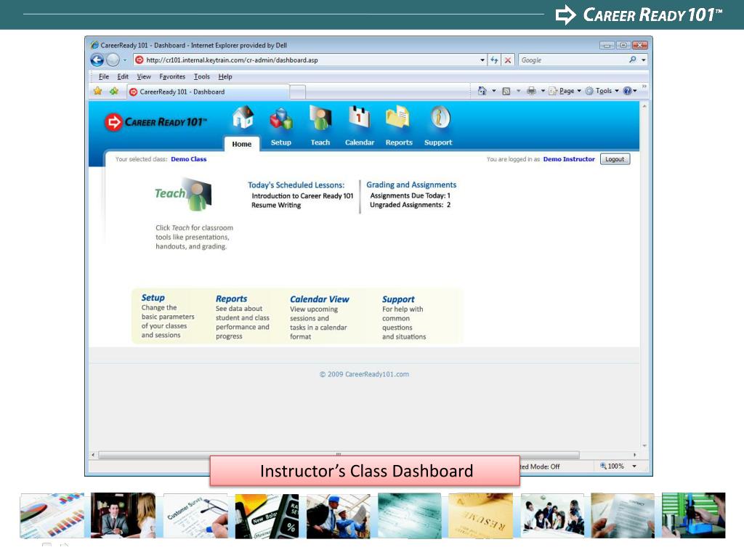744x558 pixels.
Task: Open the View menu
Action: pyautogui.click(x=144, y=76)
